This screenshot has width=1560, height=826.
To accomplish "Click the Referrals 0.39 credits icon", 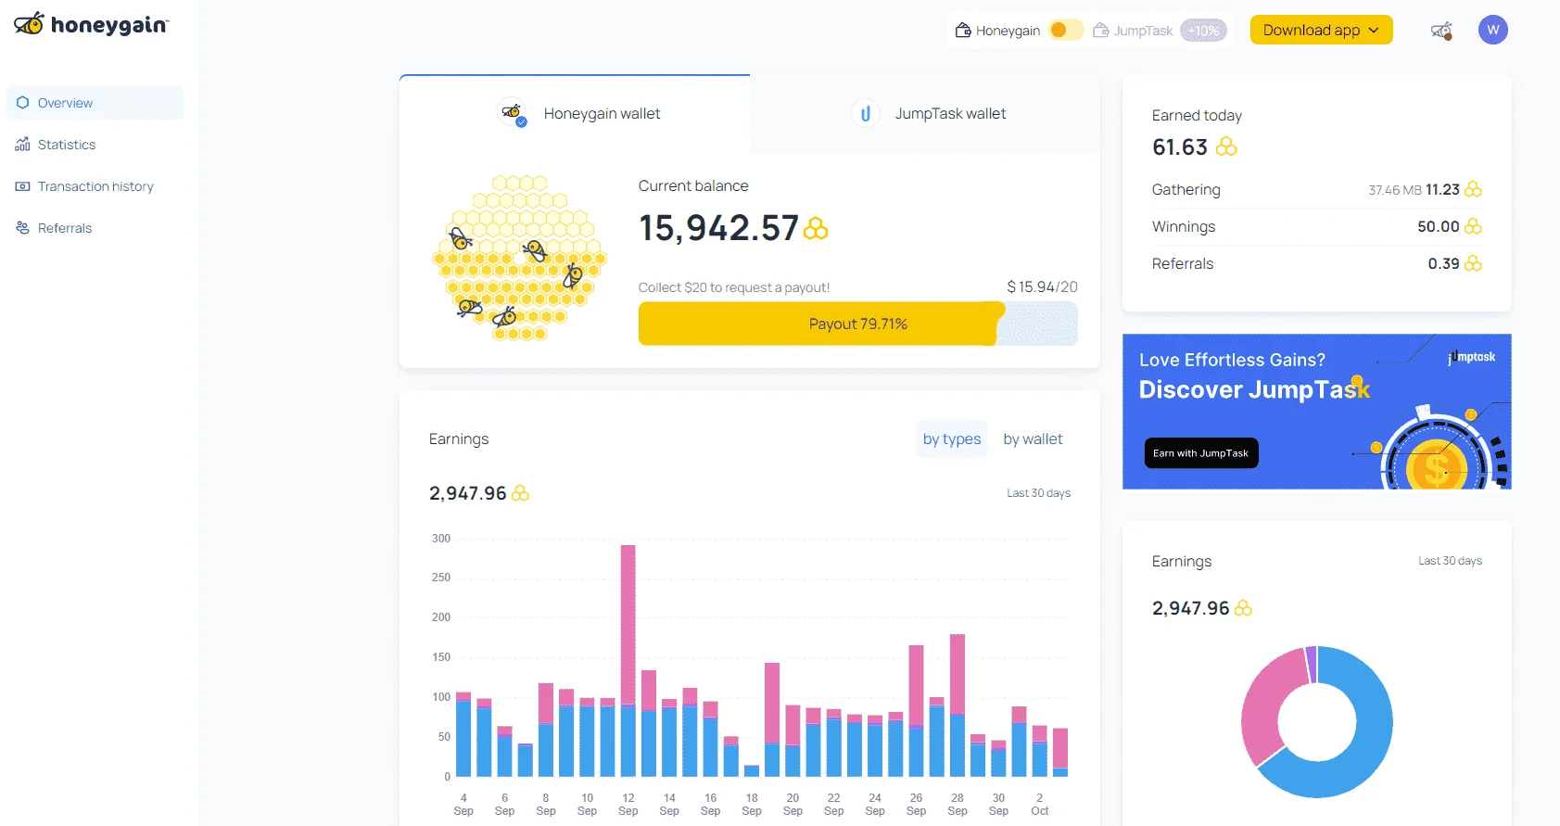I will point(1473,263).
